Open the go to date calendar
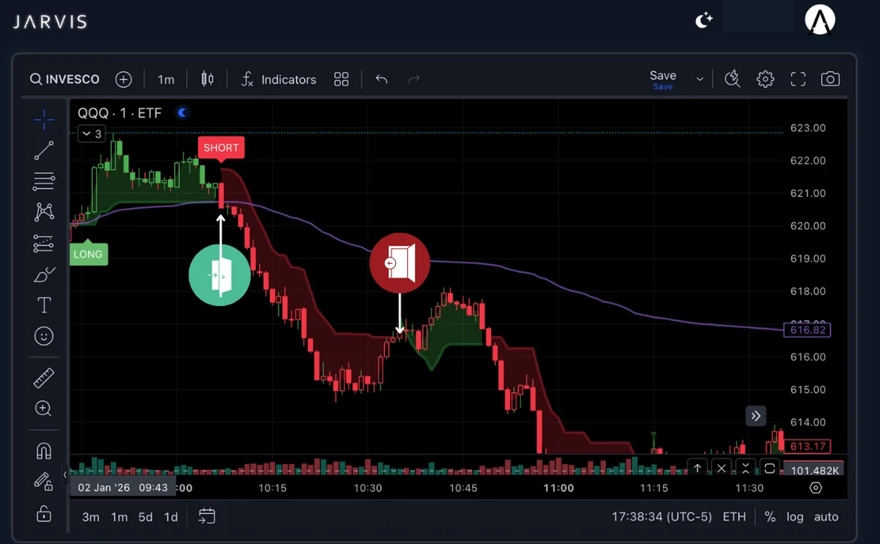Viewport: 880px width, 544px height. 207,516
